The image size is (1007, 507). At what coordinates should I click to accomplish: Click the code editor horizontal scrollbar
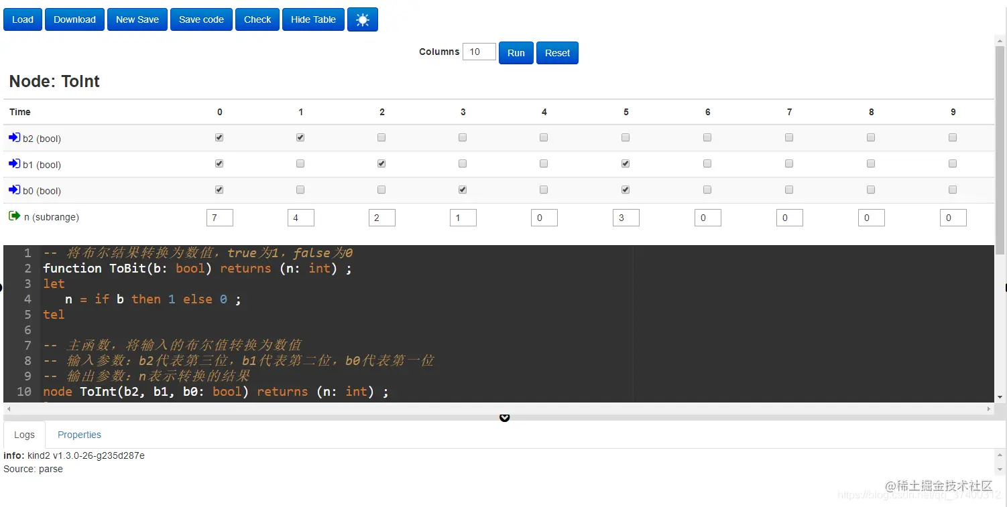(498, 408)
